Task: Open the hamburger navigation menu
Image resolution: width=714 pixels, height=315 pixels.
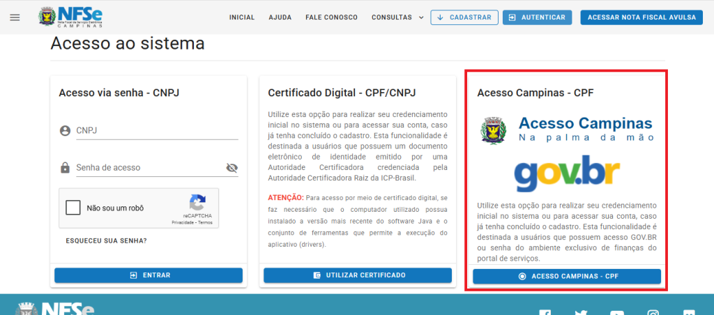Action: point(15,17)
